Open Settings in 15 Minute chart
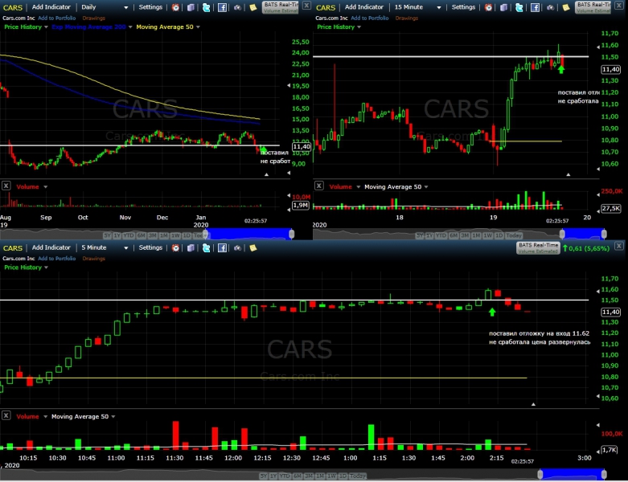Screen dimensions: 628x482 point(463,7)
